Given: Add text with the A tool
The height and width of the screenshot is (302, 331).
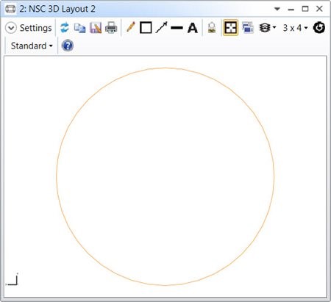Looking at the screenshot, I should [193, 28].
